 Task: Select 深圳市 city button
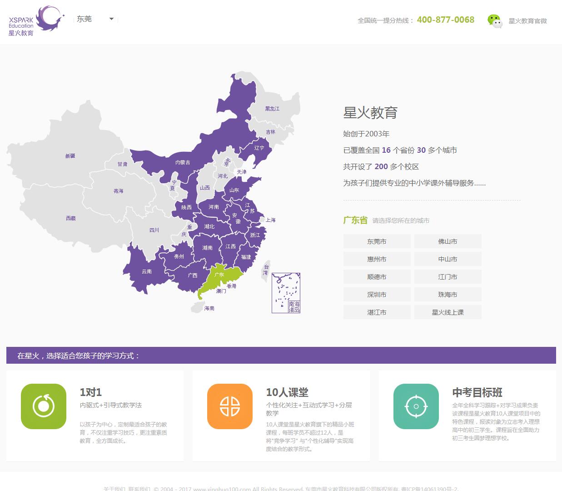coord(377,295)
